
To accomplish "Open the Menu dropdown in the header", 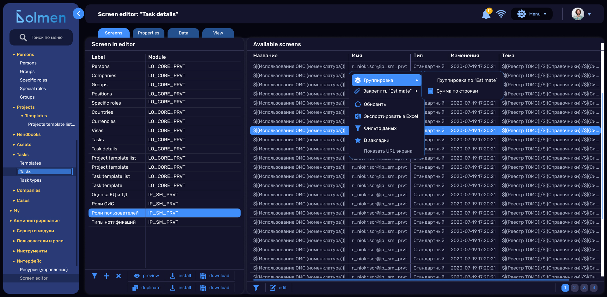I will point(532,14).
